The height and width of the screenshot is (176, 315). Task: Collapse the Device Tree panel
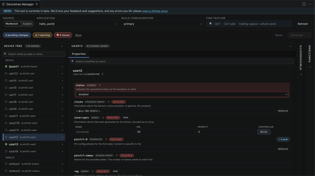(x=62, y=46)
